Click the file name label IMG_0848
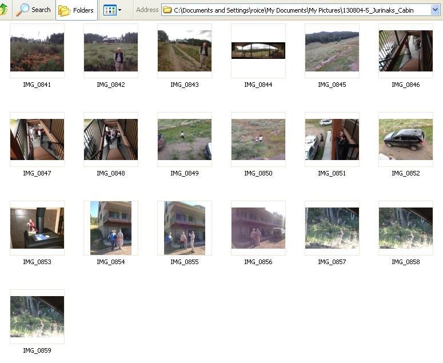This screenshot has width=443, height=363. click(x=111, y=173)
